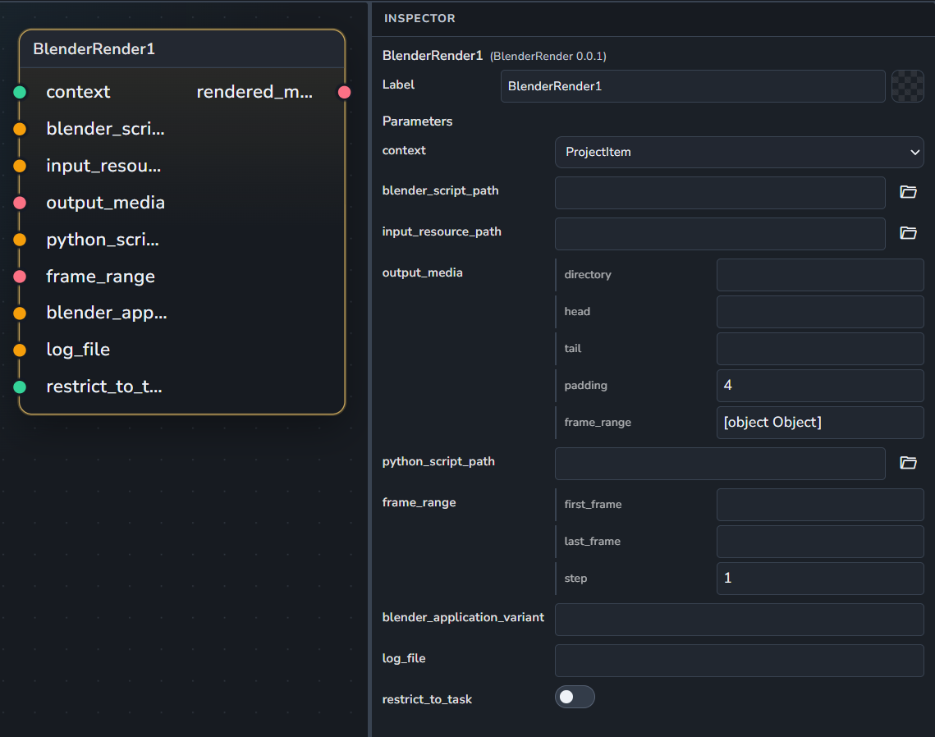Click the rendered_m... output port dot
This screenshot has width=935, height=737.
pos(344,92)
